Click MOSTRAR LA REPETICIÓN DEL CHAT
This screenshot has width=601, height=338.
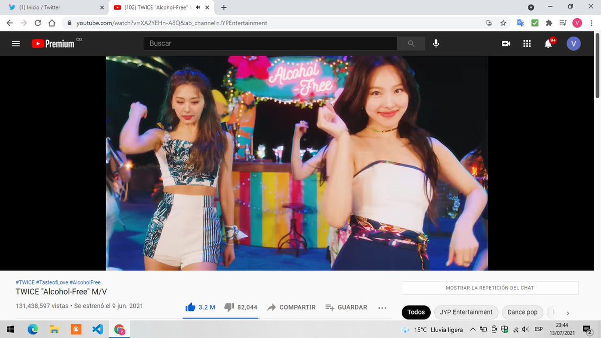point(490,288)
